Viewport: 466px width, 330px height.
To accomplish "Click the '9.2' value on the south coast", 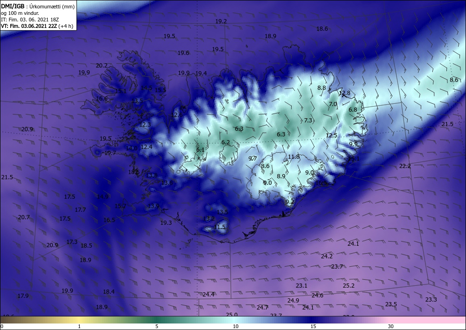I will coord(290,202).
